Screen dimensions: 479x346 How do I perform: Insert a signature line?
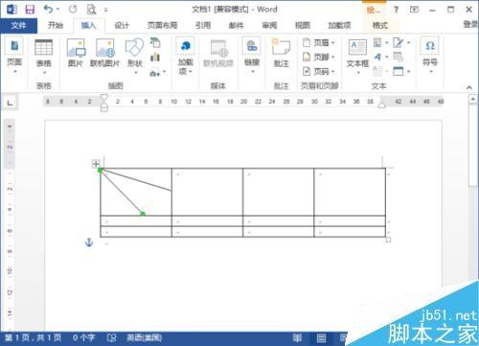click(x=399, y=42)
